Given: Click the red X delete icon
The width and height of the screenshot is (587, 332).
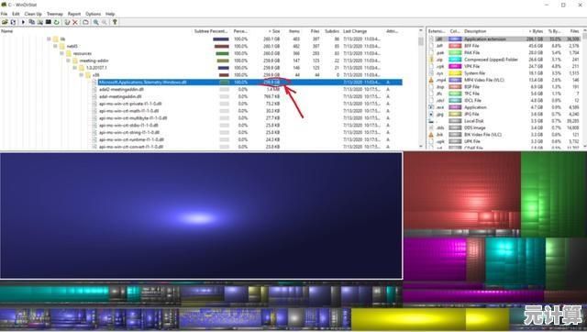Looking at the screenshot, I should (x=75, y=22).
